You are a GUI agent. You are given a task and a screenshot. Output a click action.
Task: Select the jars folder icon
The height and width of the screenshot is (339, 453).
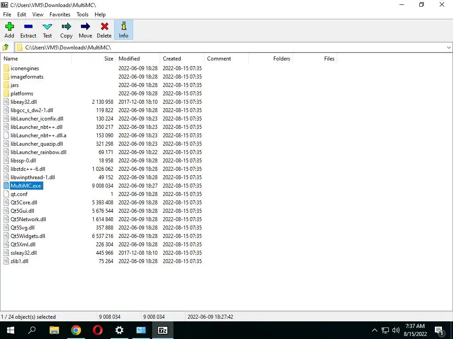click(6, 85)
